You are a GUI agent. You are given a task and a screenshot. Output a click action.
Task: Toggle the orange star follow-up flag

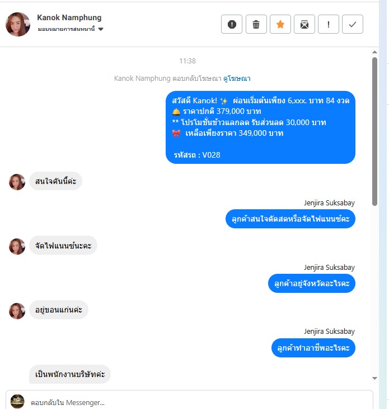[280, 24]
